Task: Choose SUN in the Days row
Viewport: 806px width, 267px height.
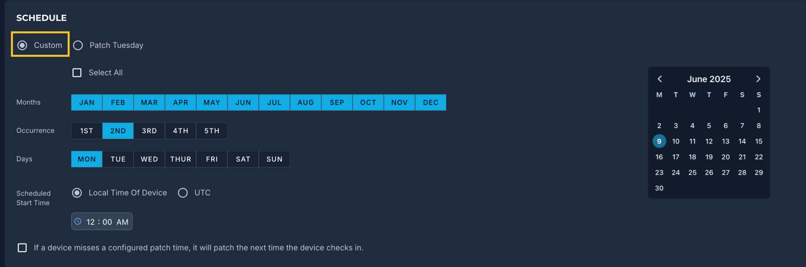Action: [274, 159]
